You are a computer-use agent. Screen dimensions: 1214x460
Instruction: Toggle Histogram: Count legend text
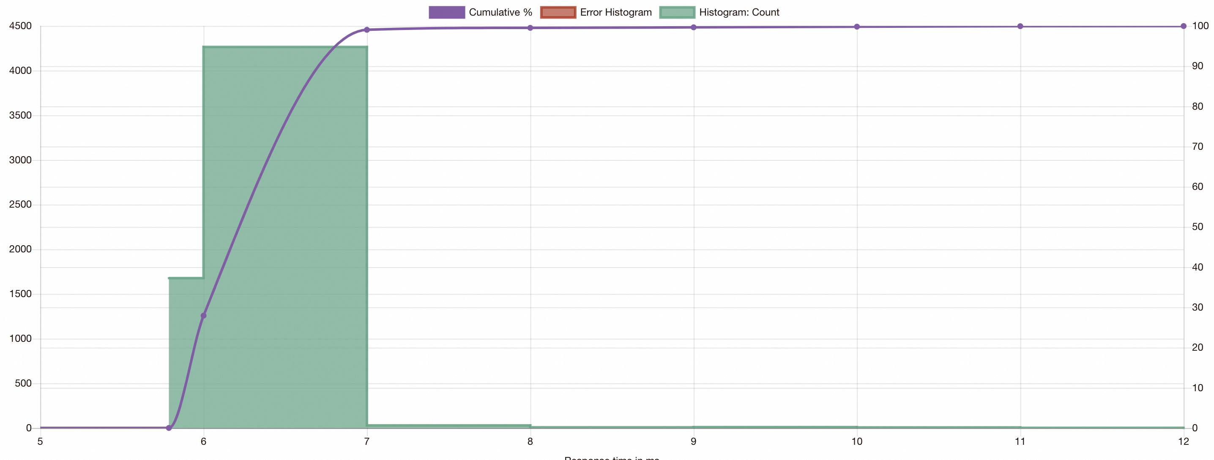(x=738, y=12)
